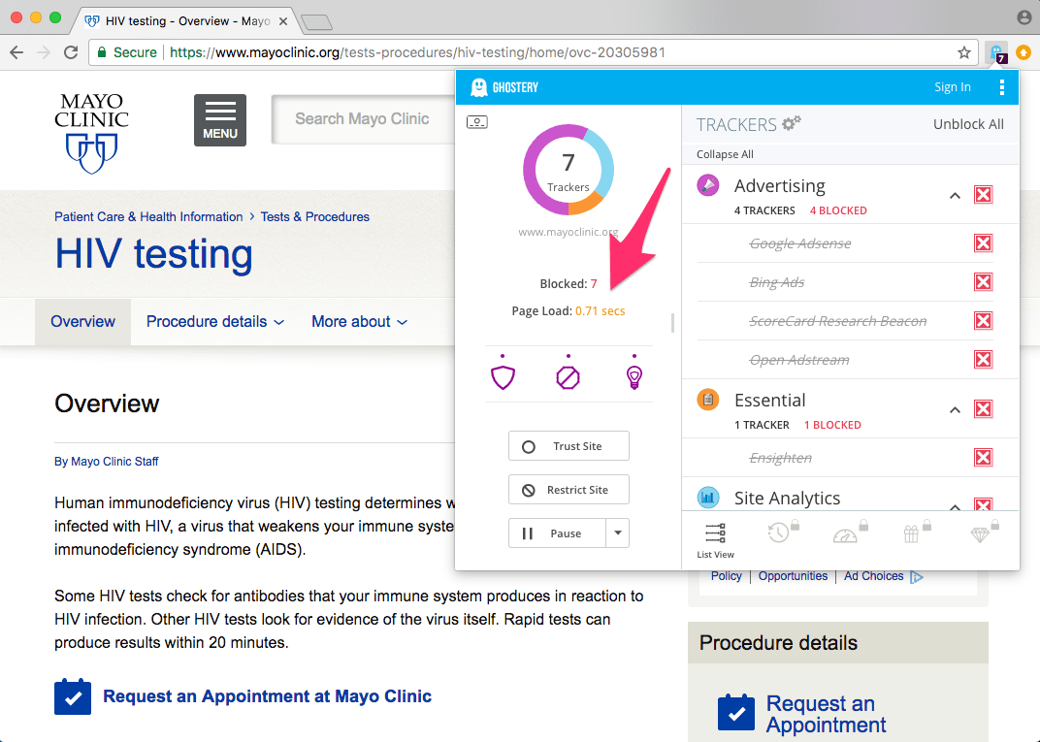Viewport: 1040px width, 742px height.
Task: Open the Mayo Clinic MENU button
Action: point(220,120)
